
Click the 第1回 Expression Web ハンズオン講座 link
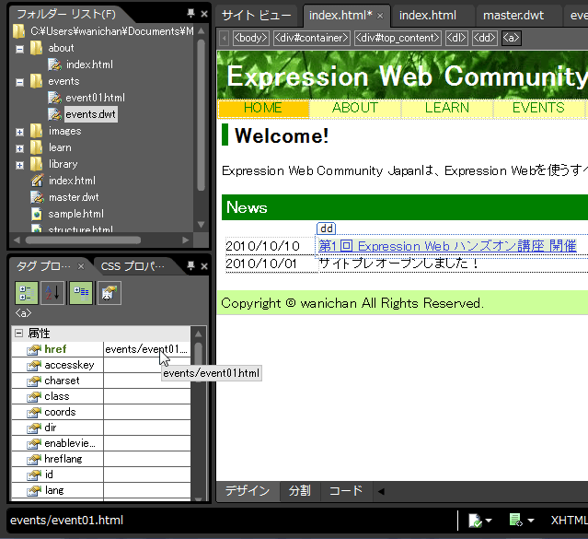tap(447, 246)
